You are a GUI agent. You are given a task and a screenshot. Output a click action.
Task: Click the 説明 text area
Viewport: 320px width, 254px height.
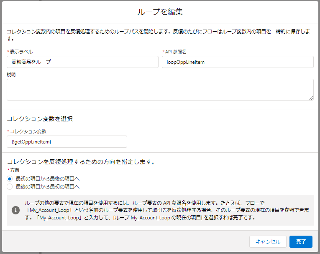click(x=160, y=90)
